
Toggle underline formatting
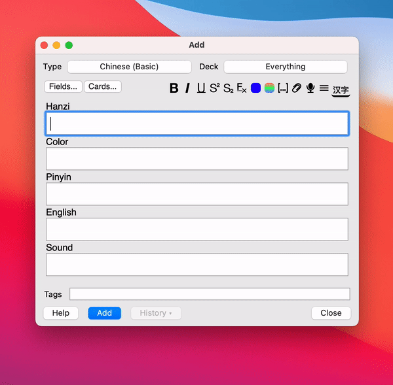201,88
